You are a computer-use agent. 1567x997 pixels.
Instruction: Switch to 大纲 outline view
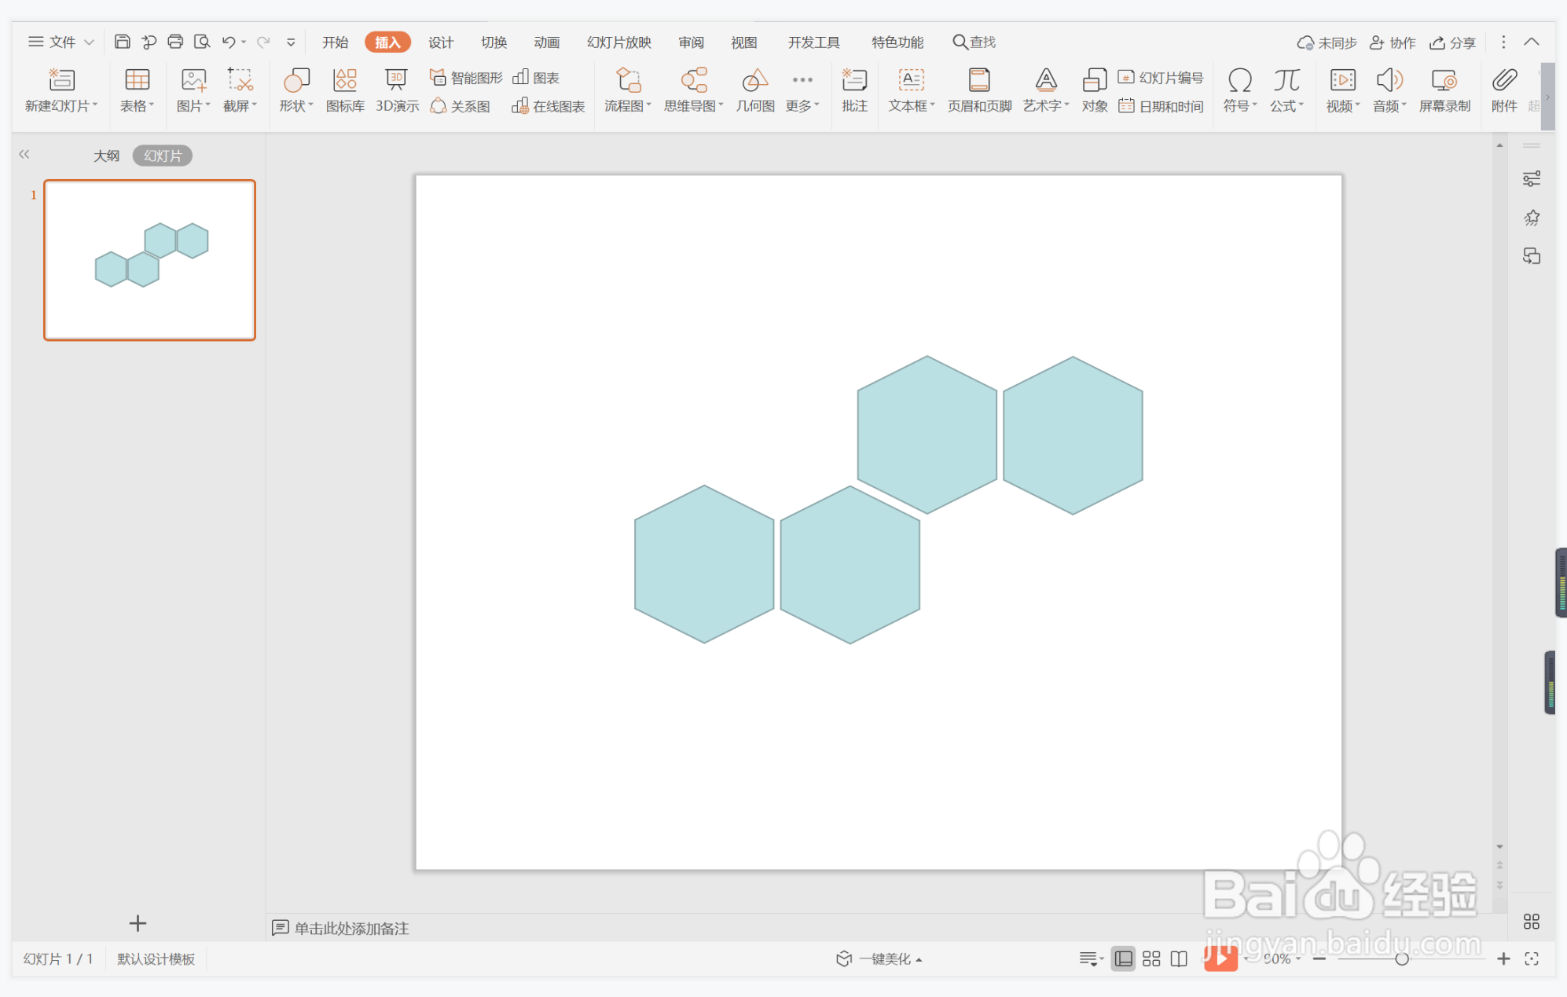pos(106,156)
